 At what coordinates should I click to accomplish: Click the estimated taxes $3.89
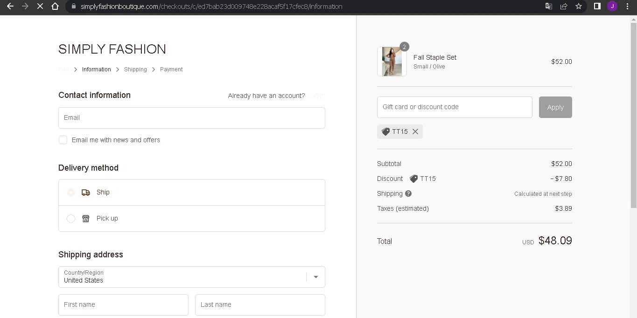563,208
